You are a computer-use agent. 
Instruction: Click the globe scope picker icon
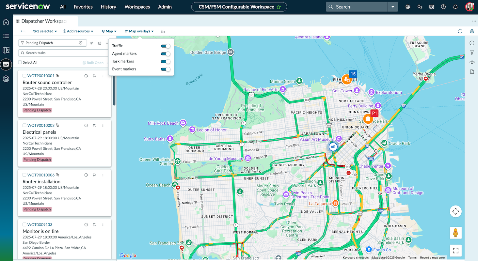408,7
